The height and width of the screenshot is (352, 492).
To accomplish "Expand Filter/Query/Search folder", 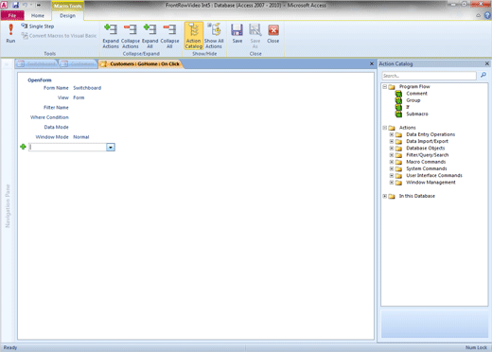I will [x=392, y=155].
